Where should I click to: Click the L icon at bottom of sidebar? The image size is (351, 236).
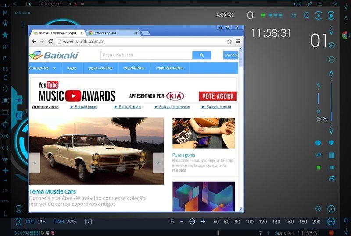[5, 214]
